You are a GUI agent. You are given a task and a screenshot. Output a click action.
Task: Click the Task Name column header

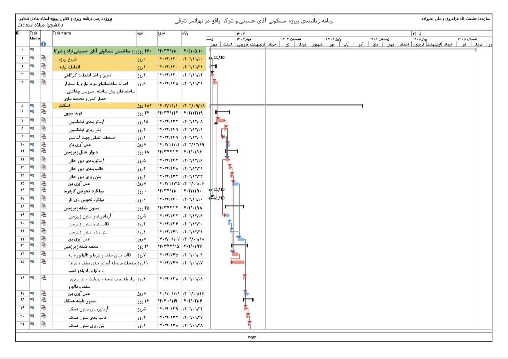click(x=62, y=33)
